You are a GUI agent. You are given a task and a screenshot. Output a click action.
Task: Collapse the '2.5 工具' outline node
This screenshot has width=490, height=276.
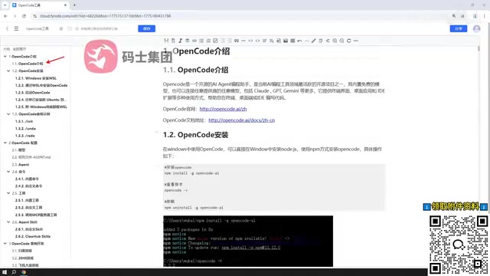coord(8,193)
